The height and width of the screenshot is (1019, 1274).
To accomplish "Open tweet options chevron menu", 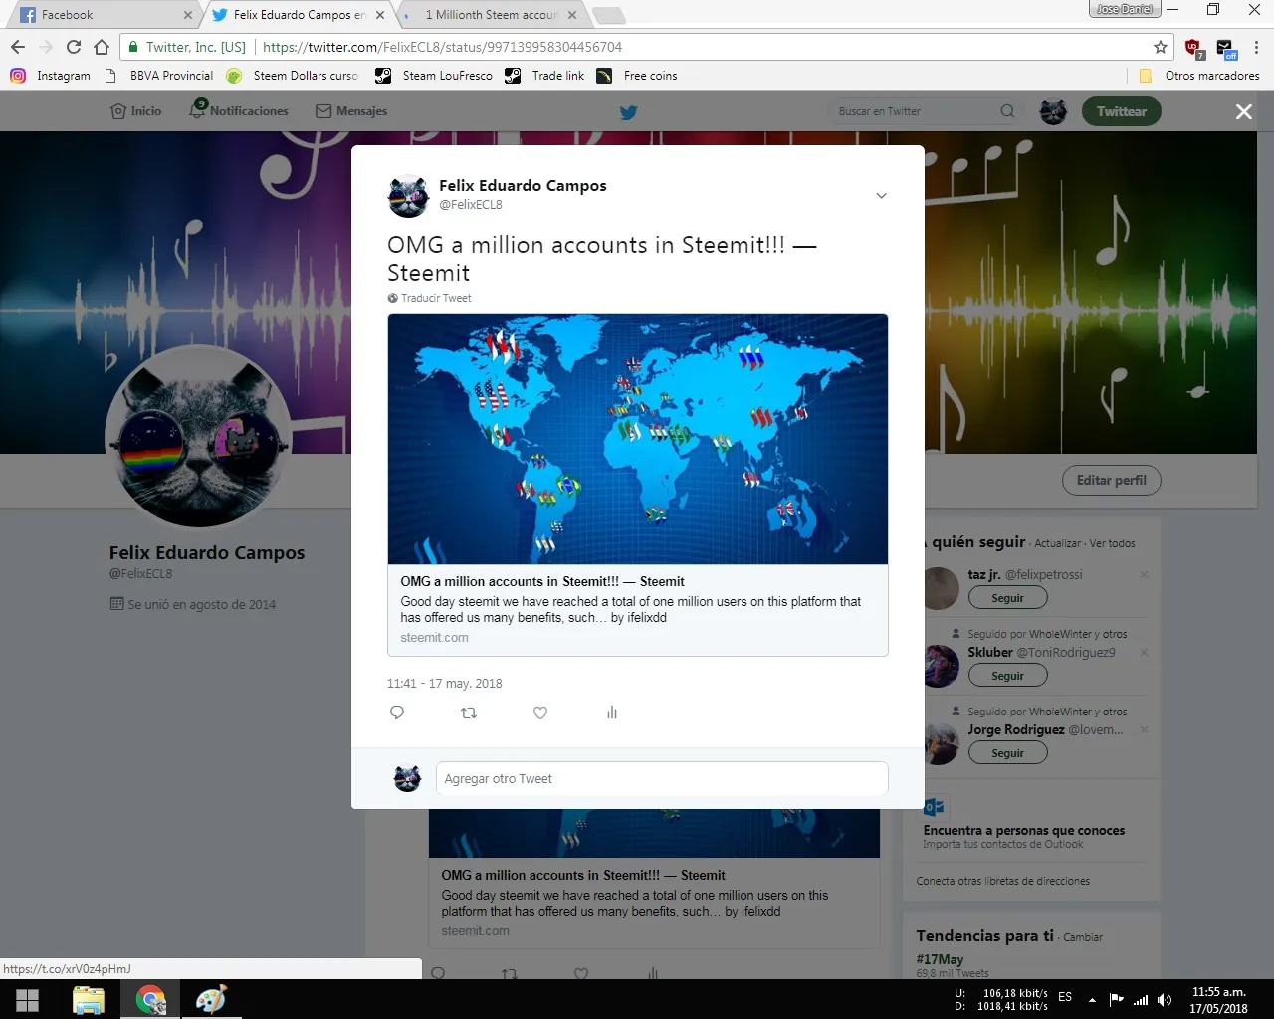I will point(881,196).
